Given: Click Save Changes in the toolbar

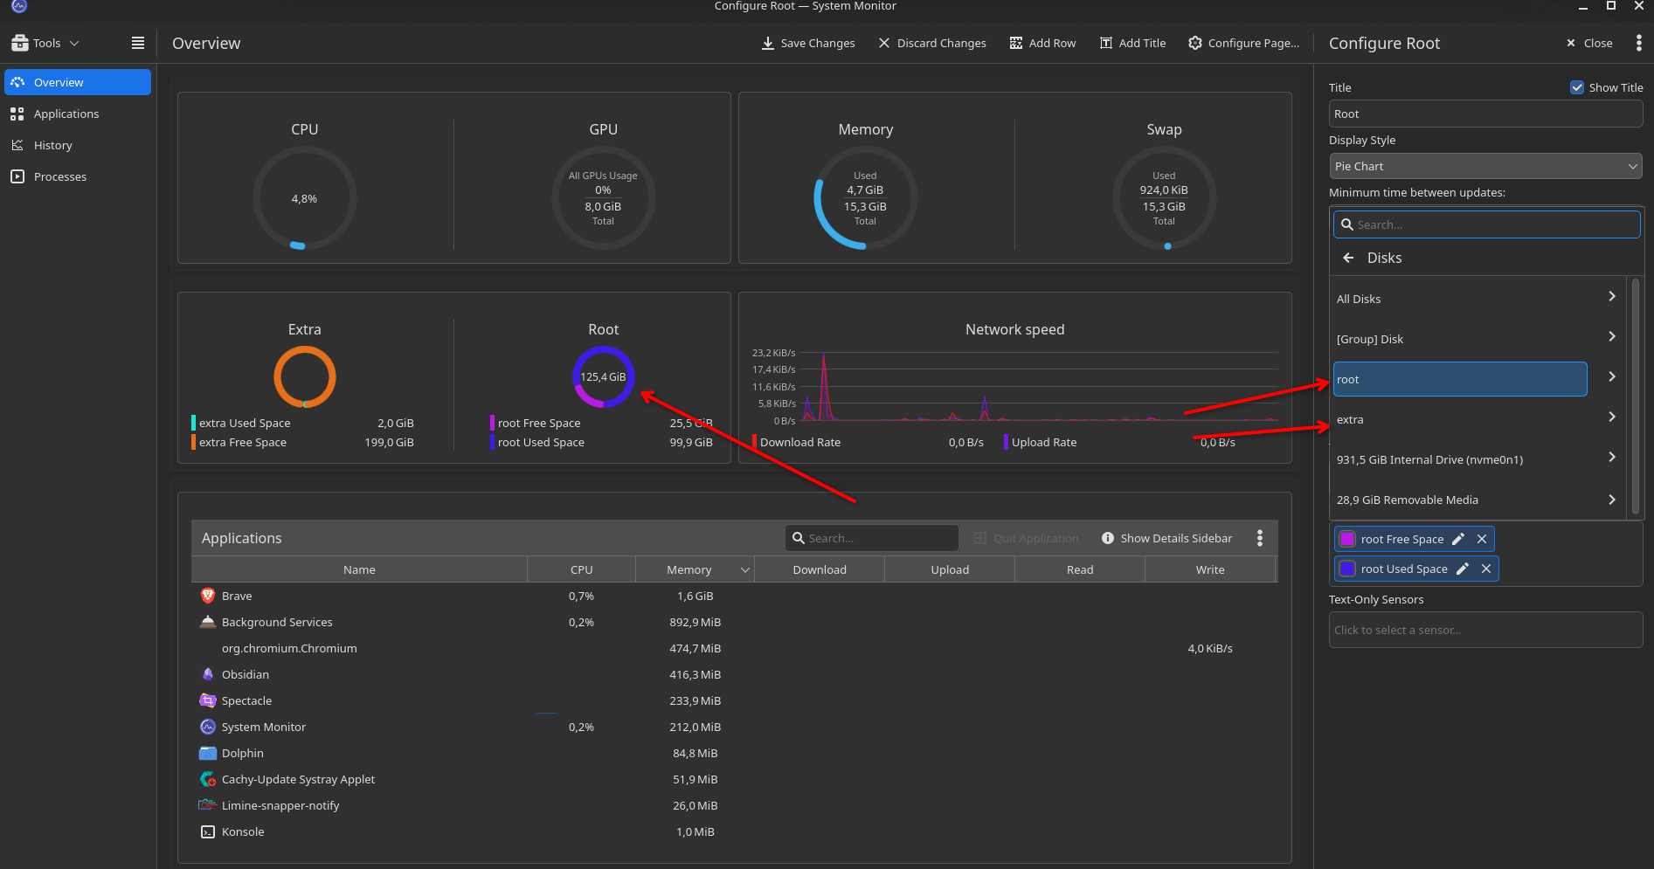Looking at the screenshot, I should coord(808,43).
